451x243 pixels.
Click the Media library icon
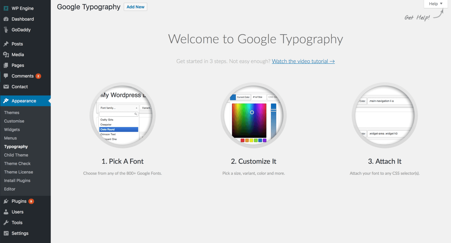(x=6, y=55)
